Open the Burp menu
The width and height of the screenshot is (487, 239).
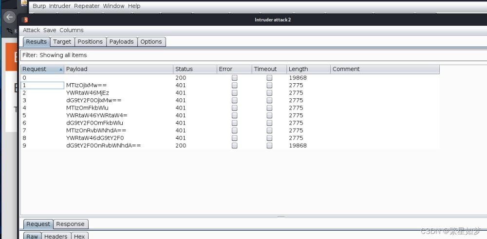pos(39,6)
